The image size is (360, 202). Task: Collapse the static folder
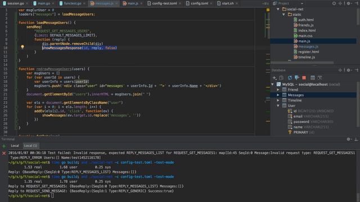pos(283,15)
